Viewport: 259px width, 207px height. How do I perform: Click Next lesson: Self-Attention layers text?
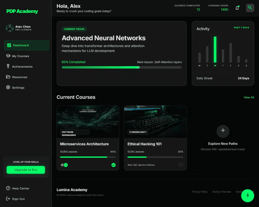coord(159,62)
